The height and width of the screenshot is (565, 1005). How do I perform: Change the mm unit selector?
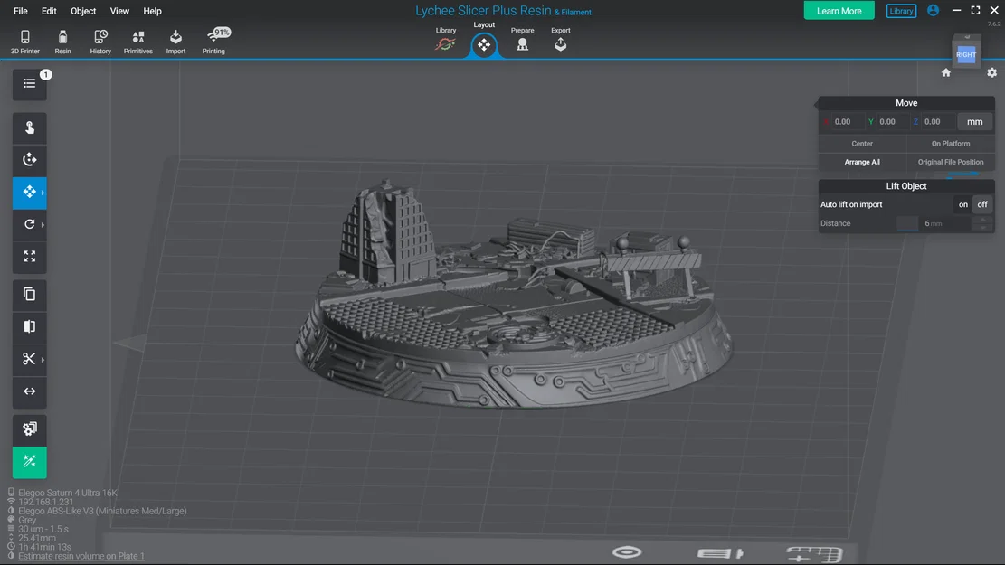click(x=975, y=122)
